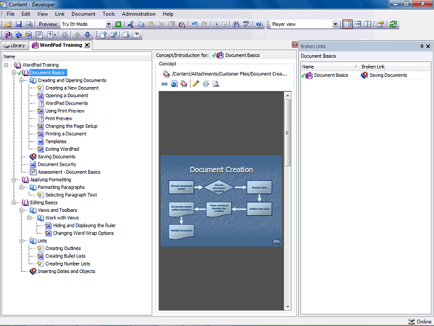
Task: Click the Undo arrow icon
Action: pos(195,24)
